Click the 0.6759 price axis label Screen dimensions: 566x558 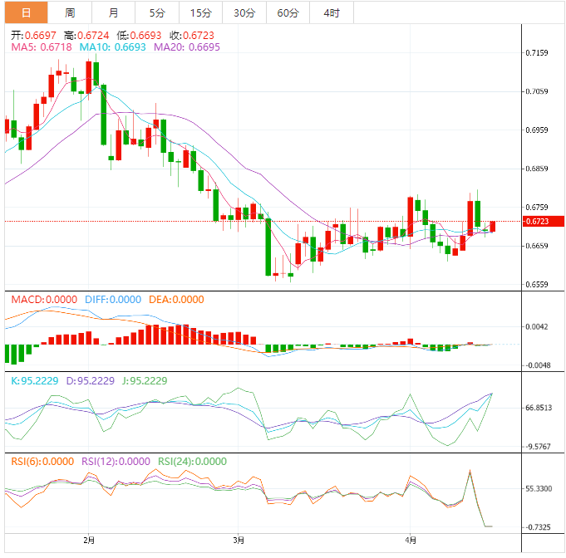pyautogui.click(x=537, y=208)
